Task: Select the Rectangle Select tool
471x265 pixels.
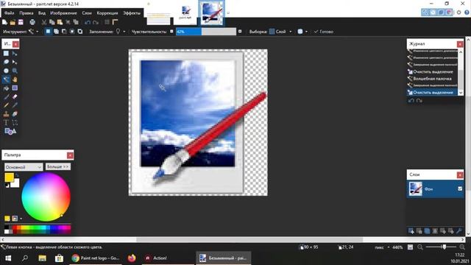Action: click(6, 54)
